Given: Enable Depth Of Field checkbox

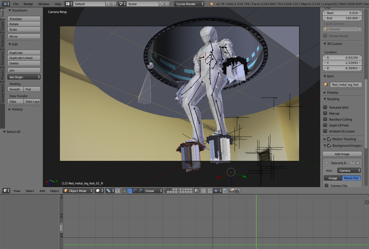Looking at the screenshot, I should (x=325, y=125).
